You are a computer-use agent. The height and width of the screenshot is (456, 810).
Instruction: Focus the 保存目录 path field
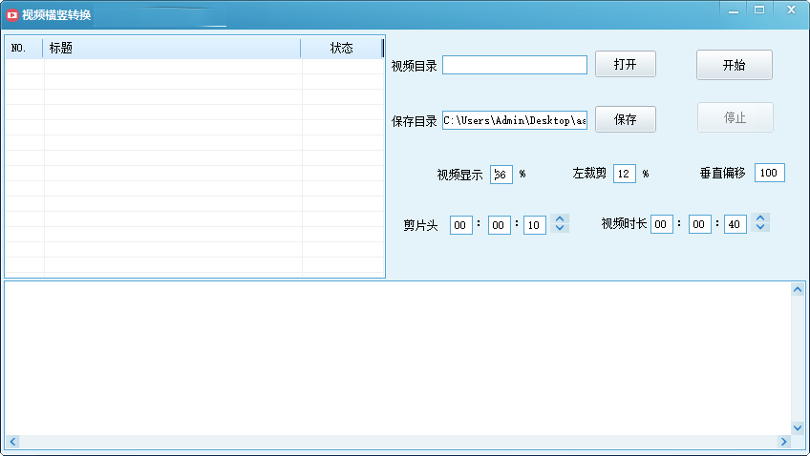click(x=515, y=120)
